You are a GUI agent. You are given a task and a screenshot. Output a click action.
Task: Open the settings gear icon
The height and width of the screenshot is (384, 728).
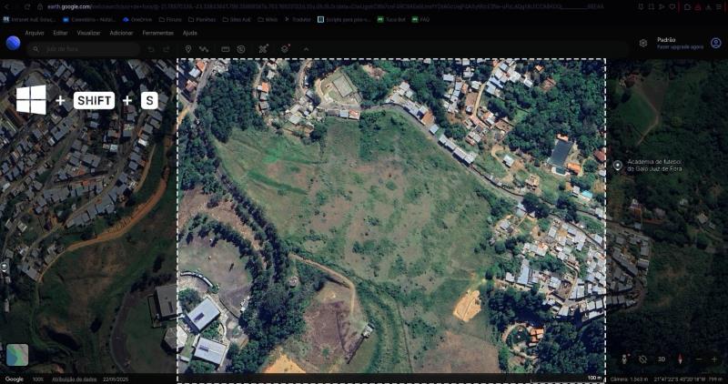coord(643,43)
